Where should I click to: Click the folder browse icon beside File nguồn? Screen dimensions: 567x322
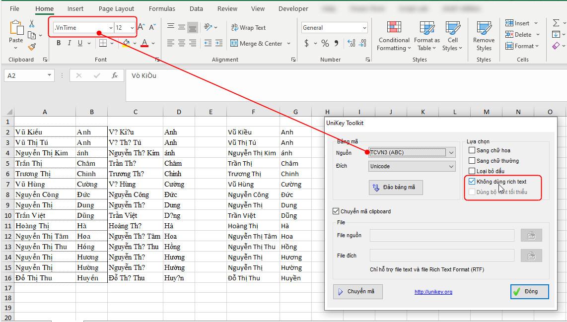point(531,235)
